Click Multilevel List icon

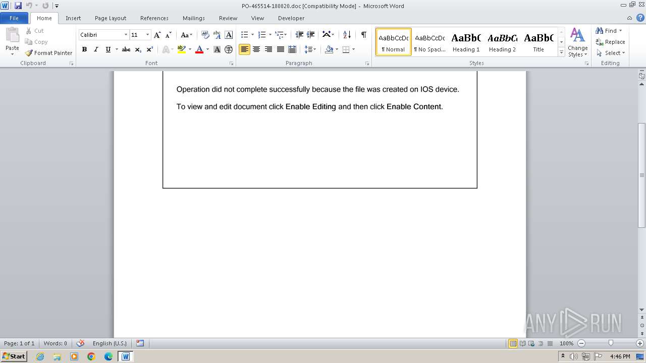tap(279, 34)
